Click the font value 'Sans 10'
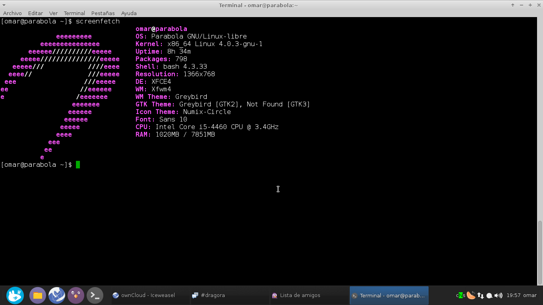Image resolution: width=543 pixels, height=305 pixels. tap(173, 120)
